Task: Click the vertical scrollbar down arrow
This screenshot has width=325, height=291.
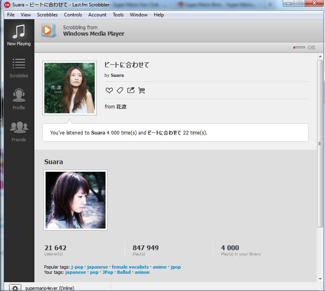Action: click(x=320, y=278)
